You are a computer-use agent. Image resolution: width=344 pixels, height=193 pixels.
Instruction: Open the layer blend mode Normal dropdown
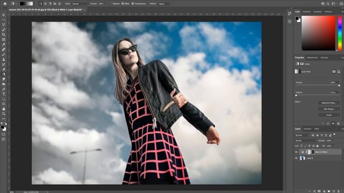point(306,140)
